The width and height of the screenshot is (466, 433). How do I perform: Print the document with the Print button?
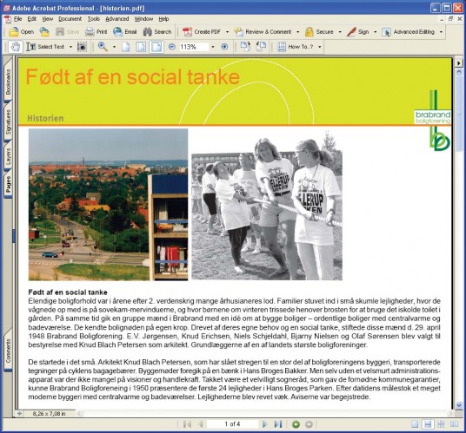tap(96, 32)
